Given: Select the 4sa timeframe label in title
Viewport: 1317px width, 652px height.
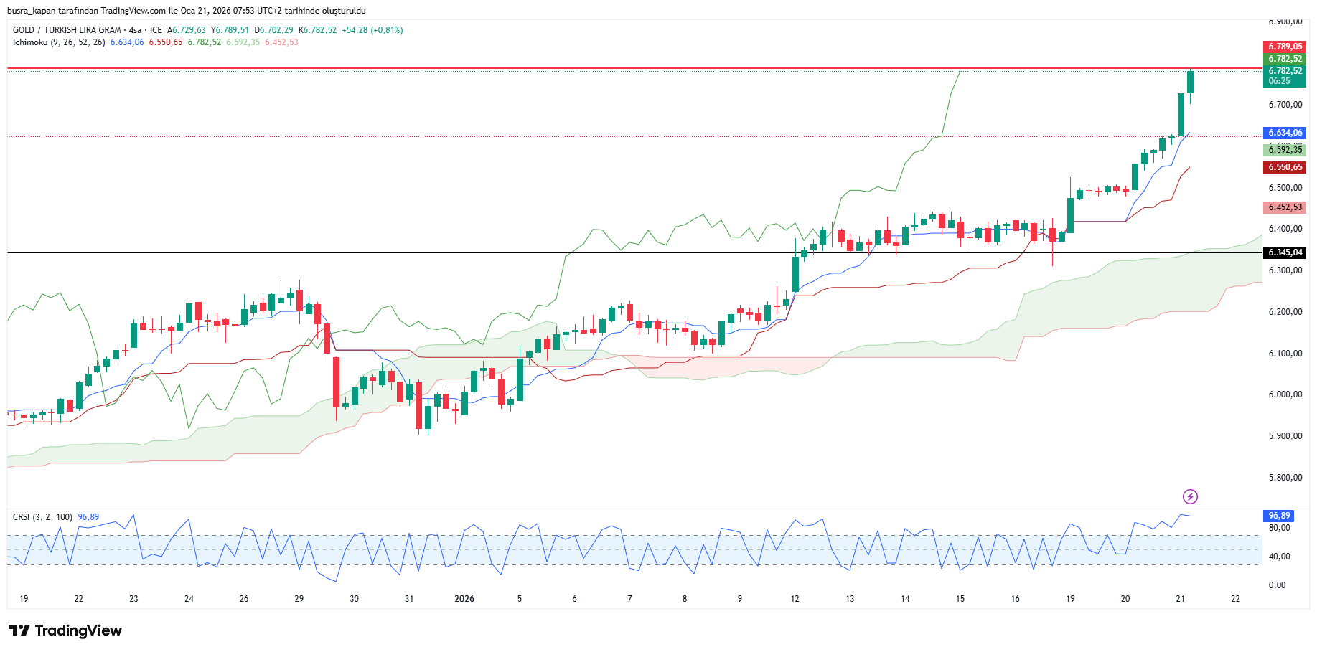Looking at the screenshot, I should (135, 30).
